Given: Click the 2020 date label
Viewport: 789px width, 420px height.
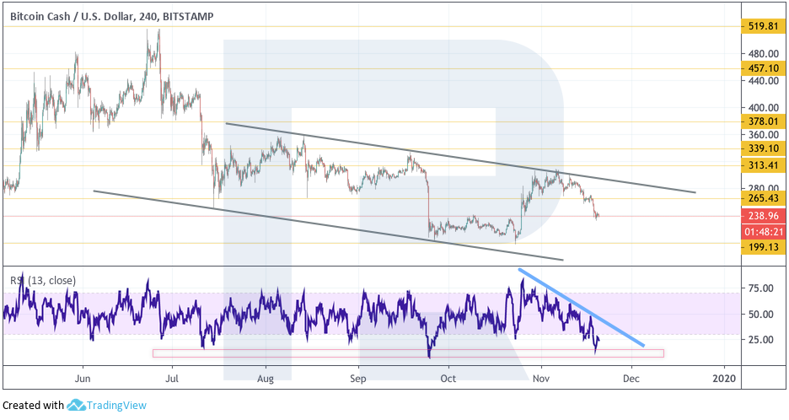Looking at the screenshot, I should click(x=725, y=378).
